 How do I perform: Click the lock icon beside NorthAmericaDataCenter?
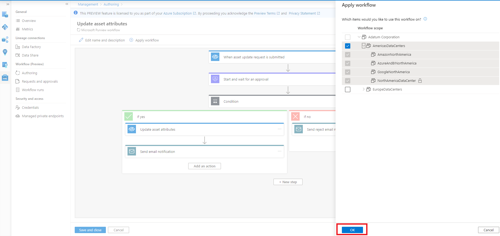[420, 81]
